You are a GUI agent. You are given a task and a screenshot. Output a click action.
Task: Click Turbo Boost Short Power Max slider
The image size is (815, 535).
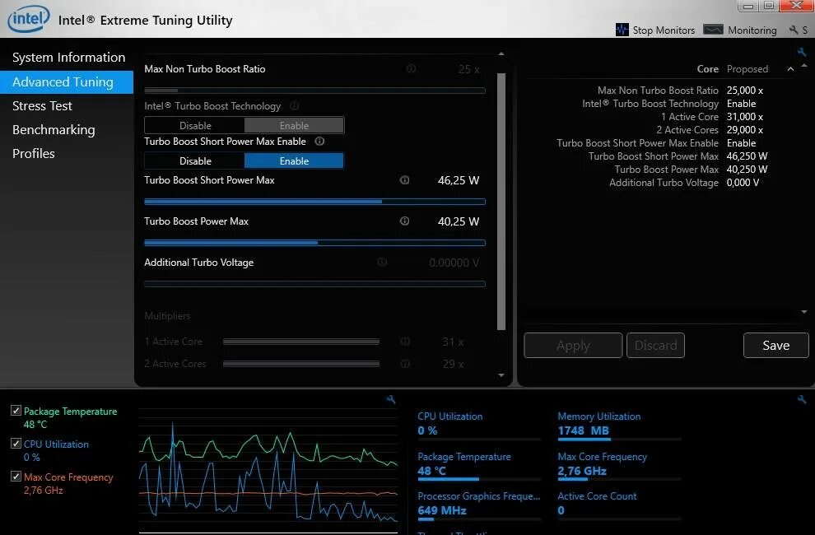pyautogui.click(x=315, y=201)
